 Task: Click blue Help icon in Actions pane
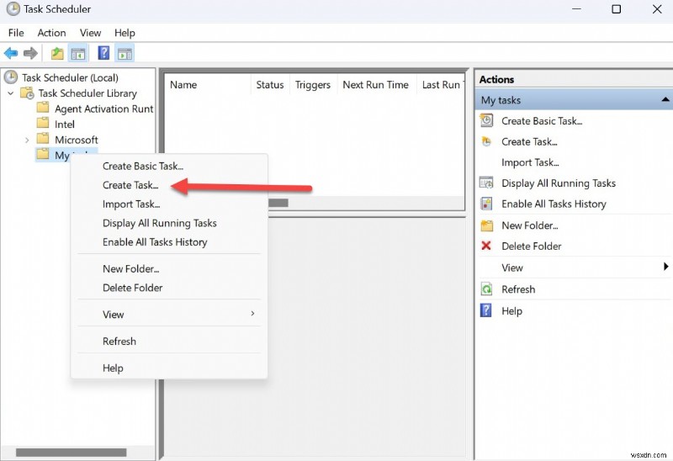(485, 310)
